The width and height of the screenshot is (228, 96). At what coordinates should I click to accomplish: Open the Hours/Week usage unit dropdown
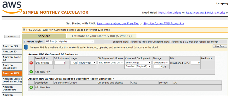point(87,63)
